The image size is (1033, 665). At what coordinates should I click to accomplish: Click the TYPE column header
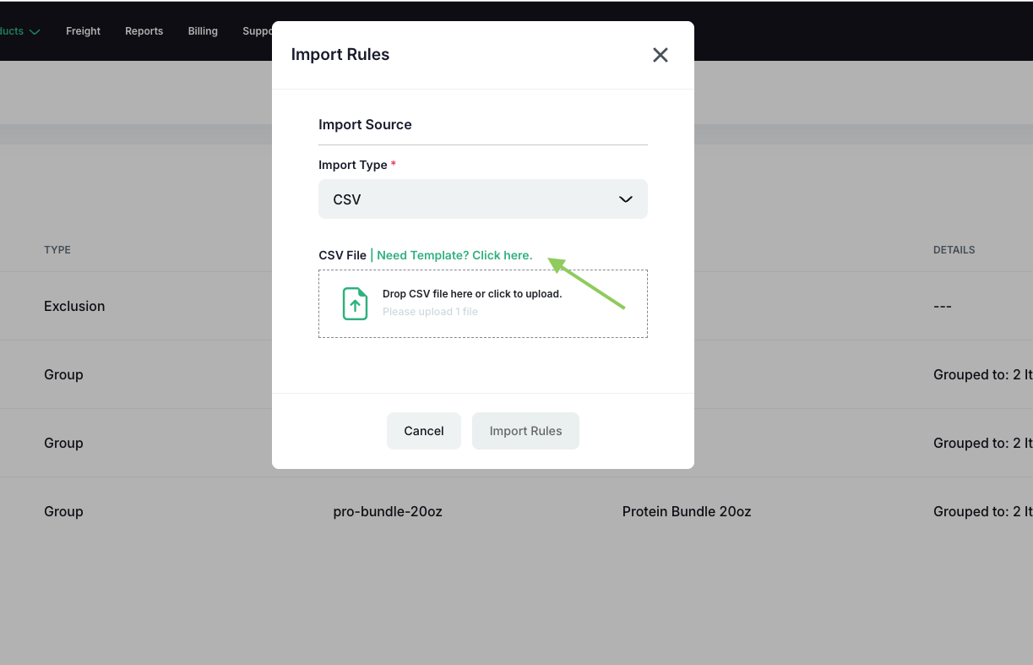[x=57, y=250]
